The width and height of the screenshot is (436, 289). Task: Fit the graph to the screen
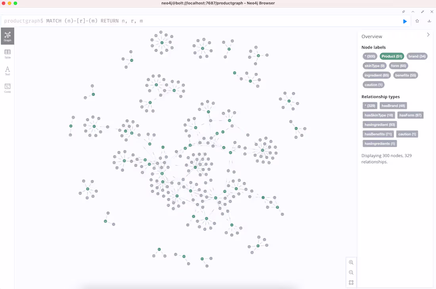351,282
